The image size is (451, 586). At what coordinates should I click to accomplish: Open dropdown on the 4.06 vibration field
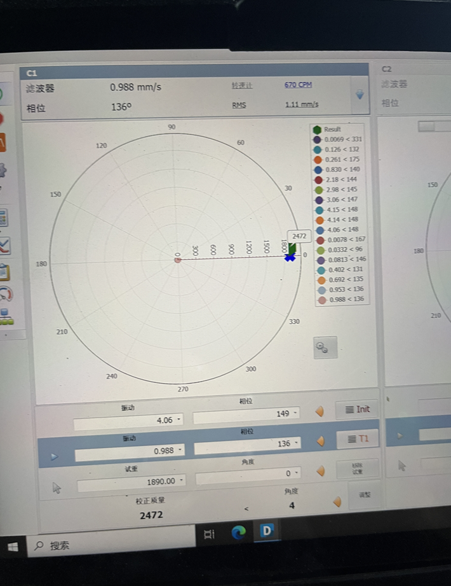tap(179, 421)
